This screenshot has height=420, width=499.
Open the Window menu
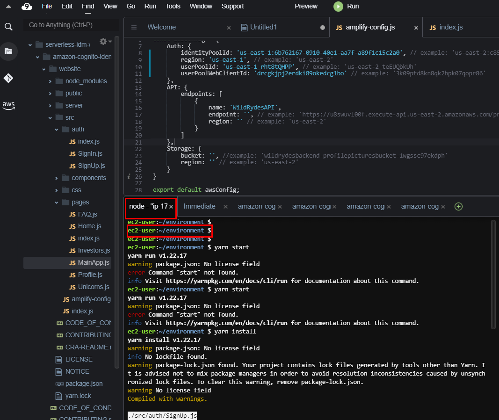pos(201,7)
